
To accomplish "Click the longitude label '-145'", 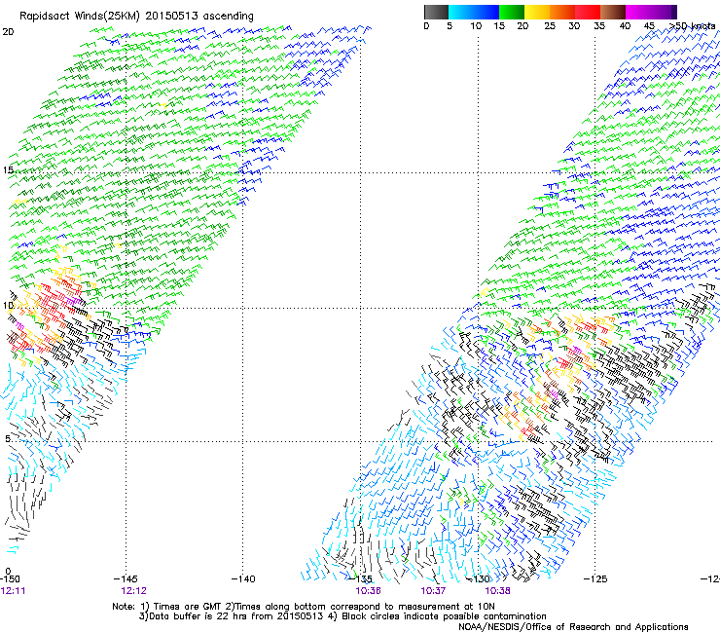I will pos(126,578).
